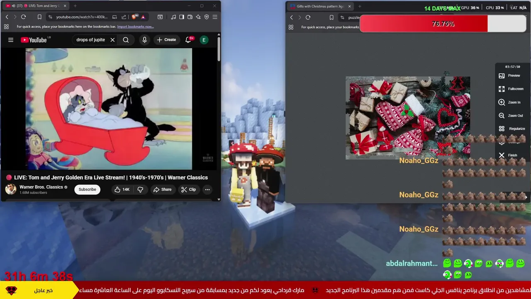The height and width of the screenshot is (299, 531).
Task: Open the apps grid in YouTube bookmarks bar
Action: (x=6, y=27)
